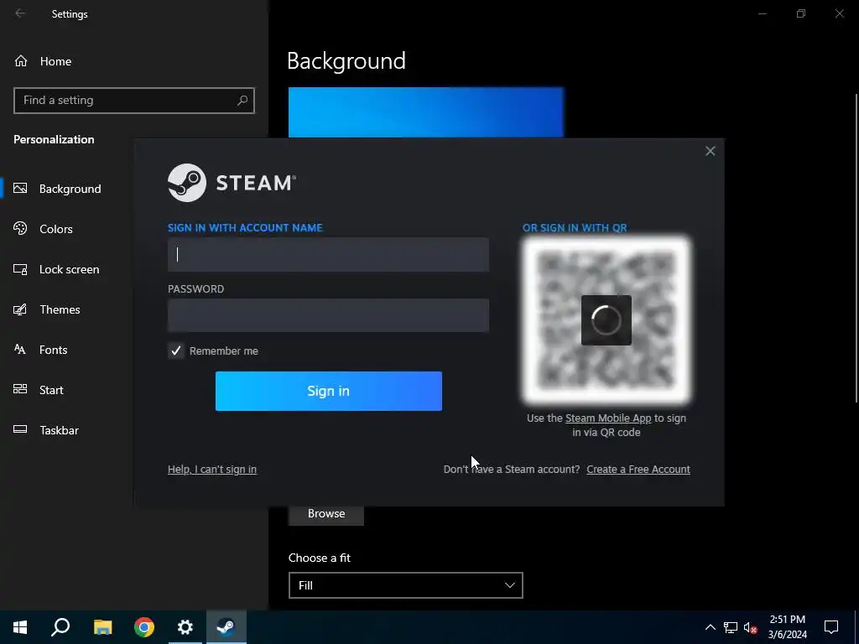Focus the account name input field
The height and width of the screenshot is (644, 859).
[328, 255]
